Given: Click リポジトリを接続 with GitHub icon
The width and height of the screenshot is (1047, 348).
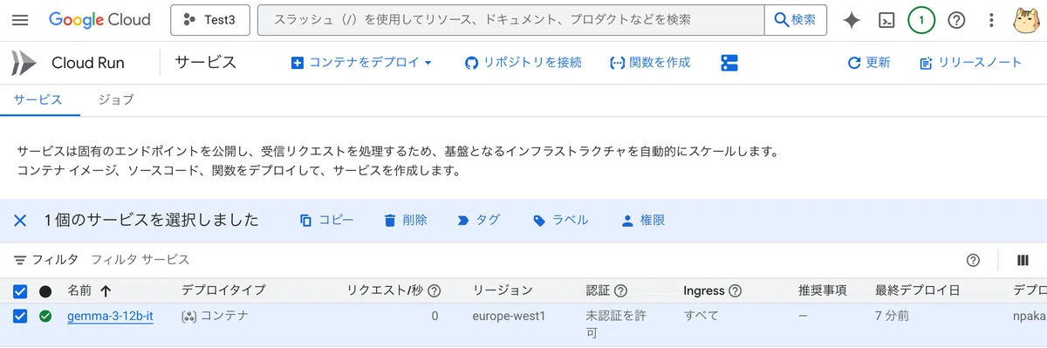Looking at the screenshot, I should [x=523, y=63].
